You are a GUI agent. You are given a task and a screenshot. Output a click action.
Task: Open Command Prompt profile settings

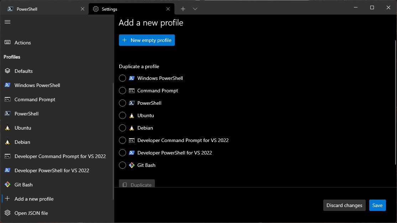pyautogui.click(x=57, y=99)
